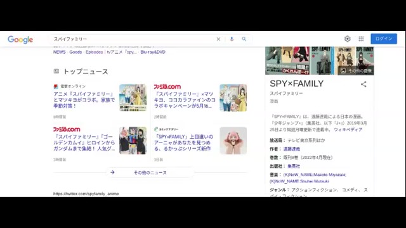Open settings via the gear icon

tap(348, 39)
